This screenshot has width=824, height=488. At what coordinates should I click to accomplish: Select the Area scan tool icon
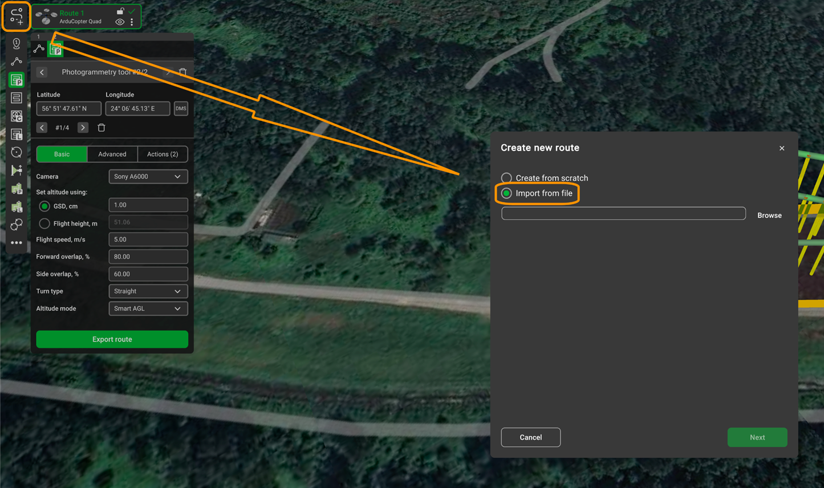[17, 98]
